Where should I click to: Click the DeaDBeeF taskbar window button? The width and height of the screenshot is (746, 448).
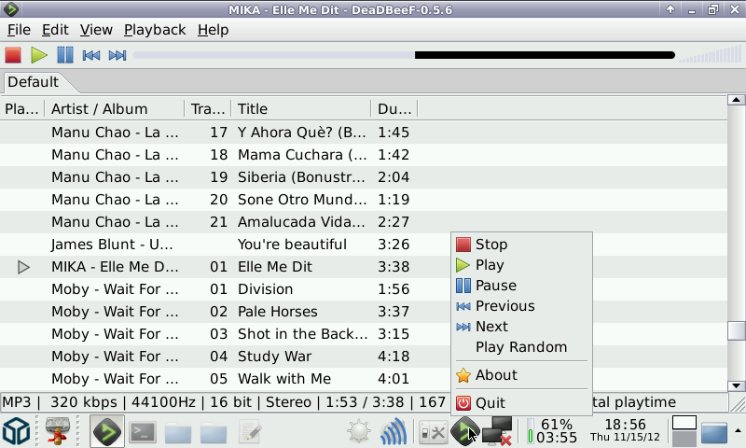point(107,431)
